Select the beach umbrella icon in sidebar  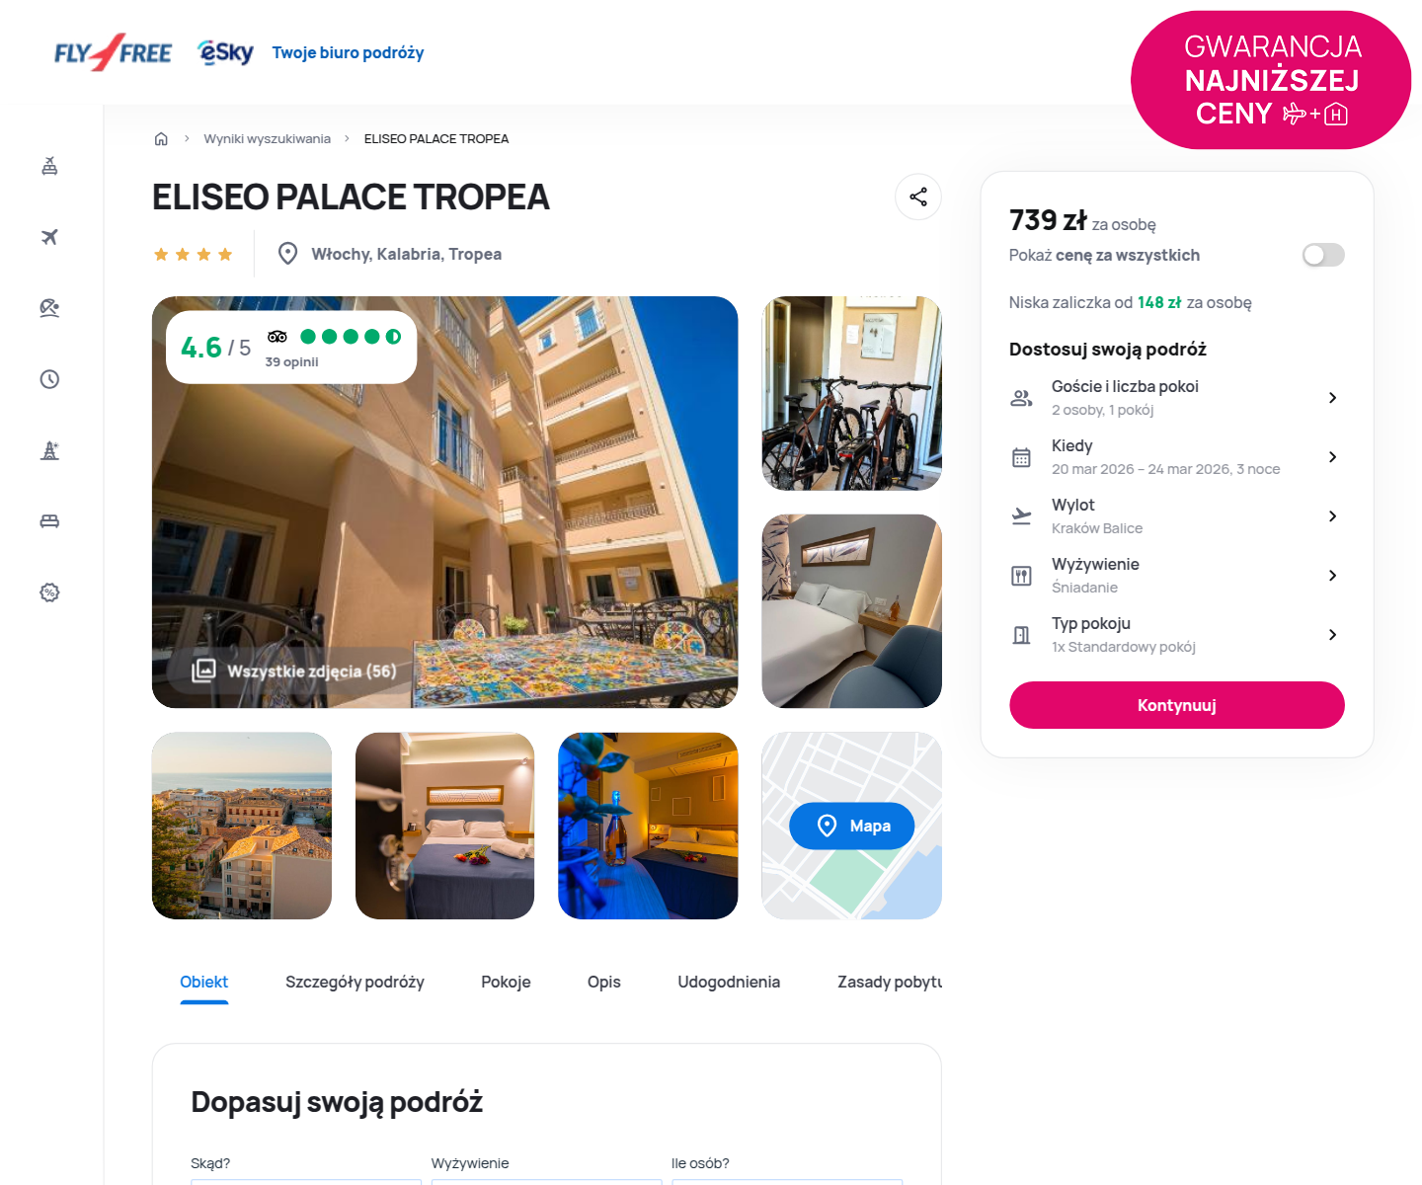point(49,308)
